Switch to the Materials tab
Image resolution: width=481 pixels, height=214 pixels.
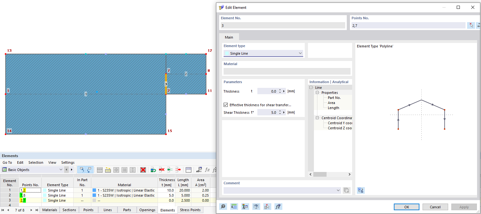(50, 210)
